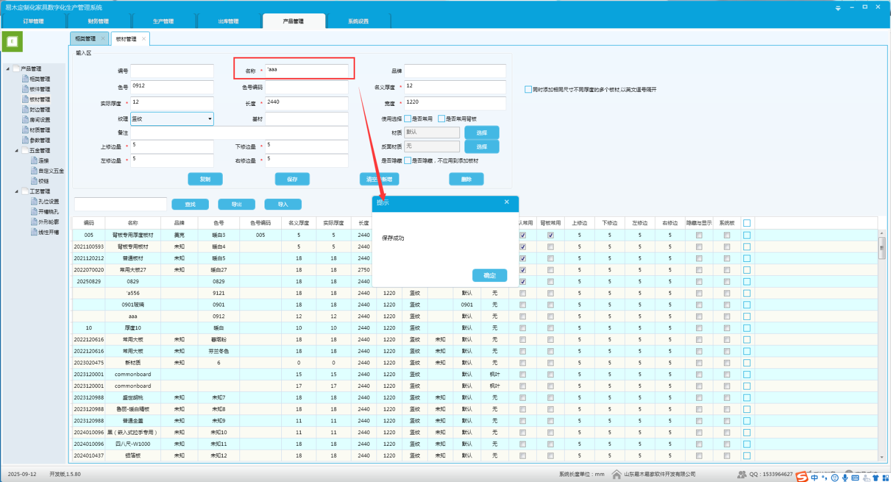The width and height of the screenshot is (891, 482).
Task: Click the QQ contacts icon in status bar
Action: click(x=742, y=474)
